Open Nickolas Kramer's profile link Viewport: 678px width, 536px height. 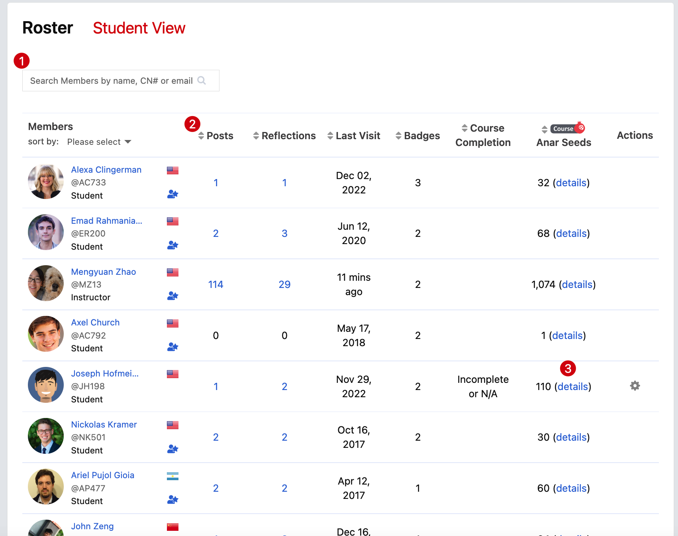point(104,424)
